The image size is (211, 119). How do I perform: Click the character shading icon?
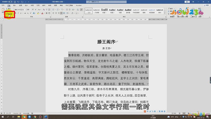pyautogui.click(x=47, y=13)
